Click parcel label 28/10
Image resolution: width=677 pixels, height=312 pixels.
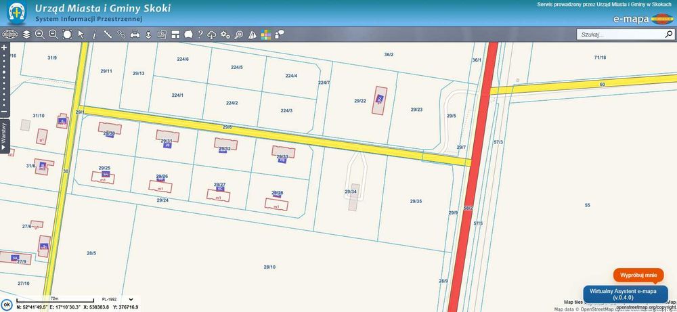269,267
